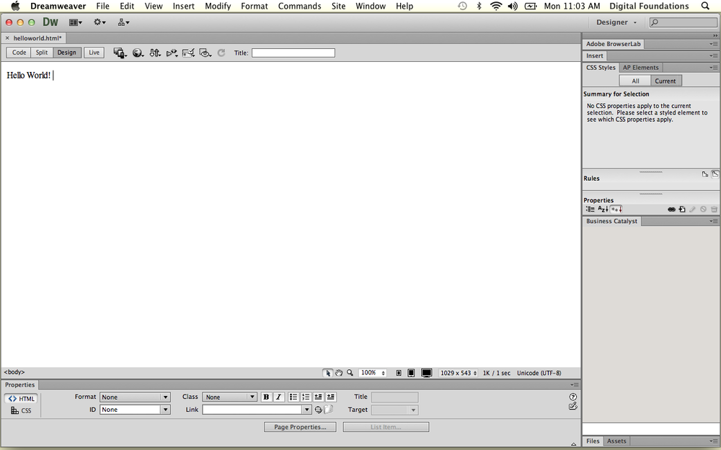Click the Preview in Browser globe icon

[138, 53]
